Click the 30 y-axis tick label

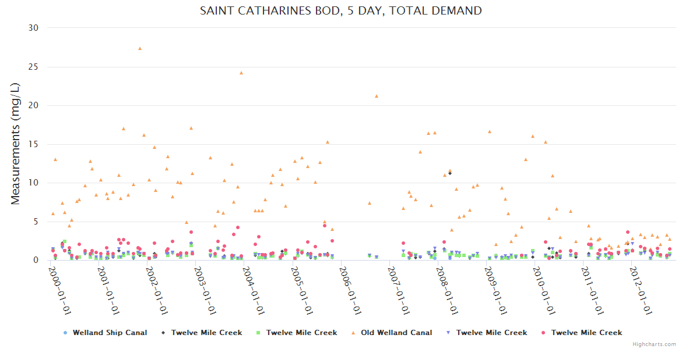pos(33,28)
